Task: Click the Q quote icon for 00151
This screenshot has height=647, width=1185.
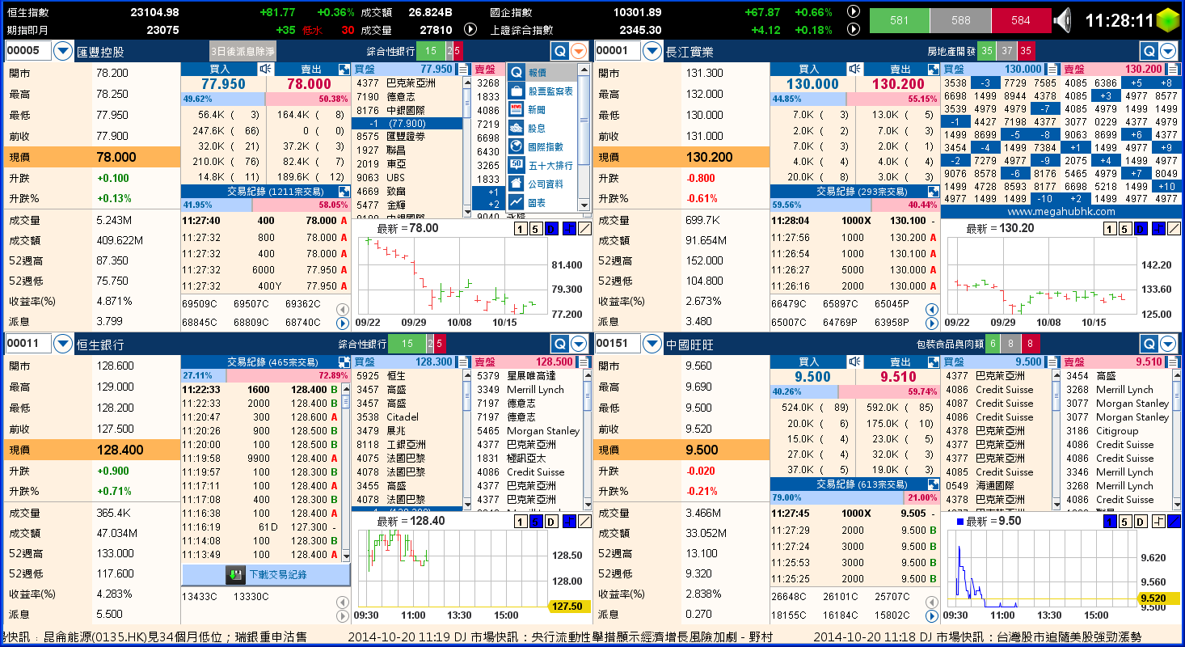Action: tap(1149, 344)
